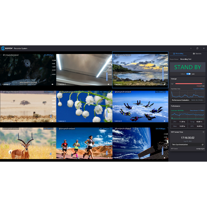
Task: Select the antelope camera preview
Action: [x=28, y=143]
